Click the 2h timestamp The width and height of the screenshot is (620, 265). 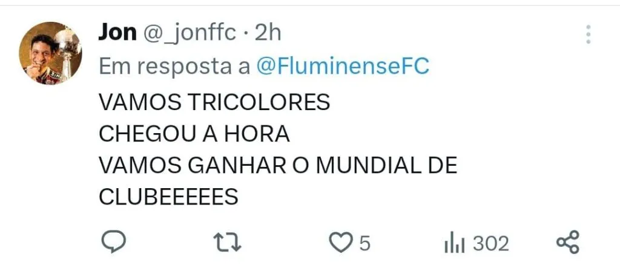click(x=269, y=33)
